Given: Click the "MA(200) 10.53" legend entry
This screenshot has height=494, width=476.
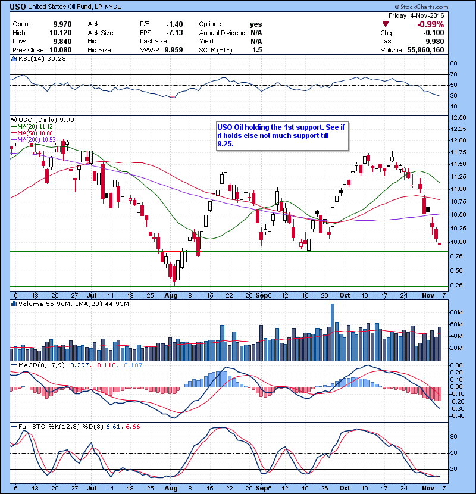Looking at the screenshot, I should (33, 139).
